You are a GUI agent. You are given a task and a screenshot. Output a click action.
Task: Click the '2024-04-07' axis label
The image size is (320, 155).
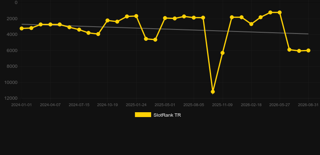[50, 105]
